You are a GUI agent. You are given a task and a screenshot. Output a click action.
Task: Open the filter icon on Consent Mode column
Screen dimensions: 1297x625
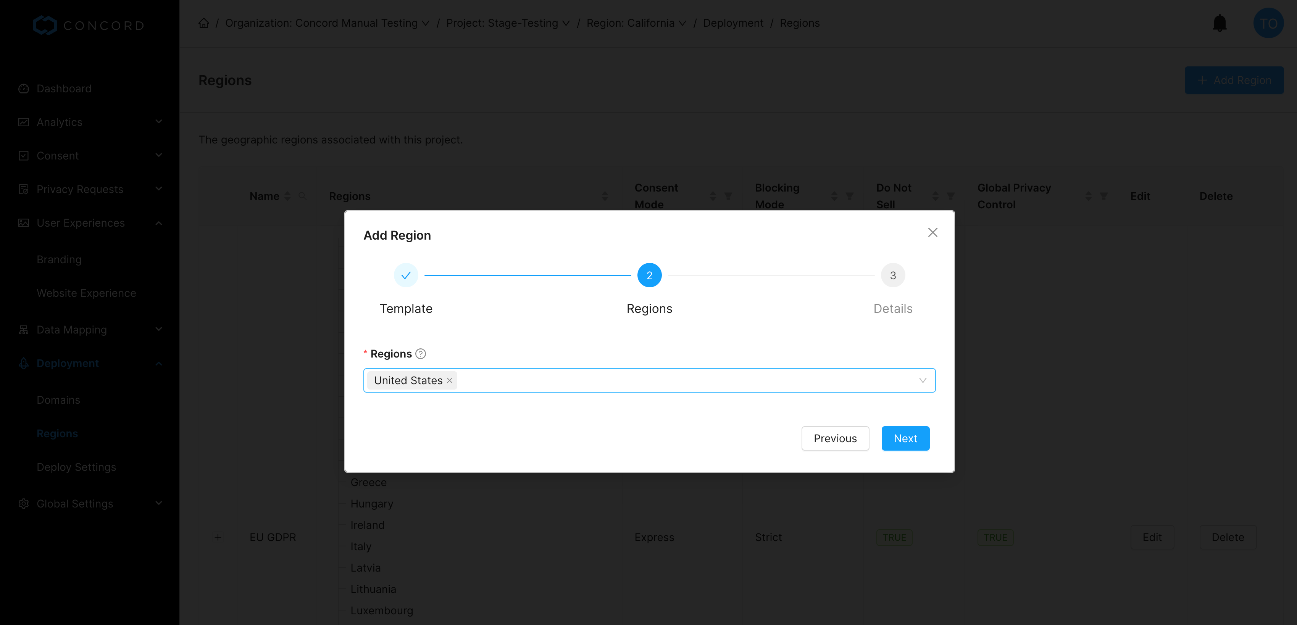click(728, 196)
